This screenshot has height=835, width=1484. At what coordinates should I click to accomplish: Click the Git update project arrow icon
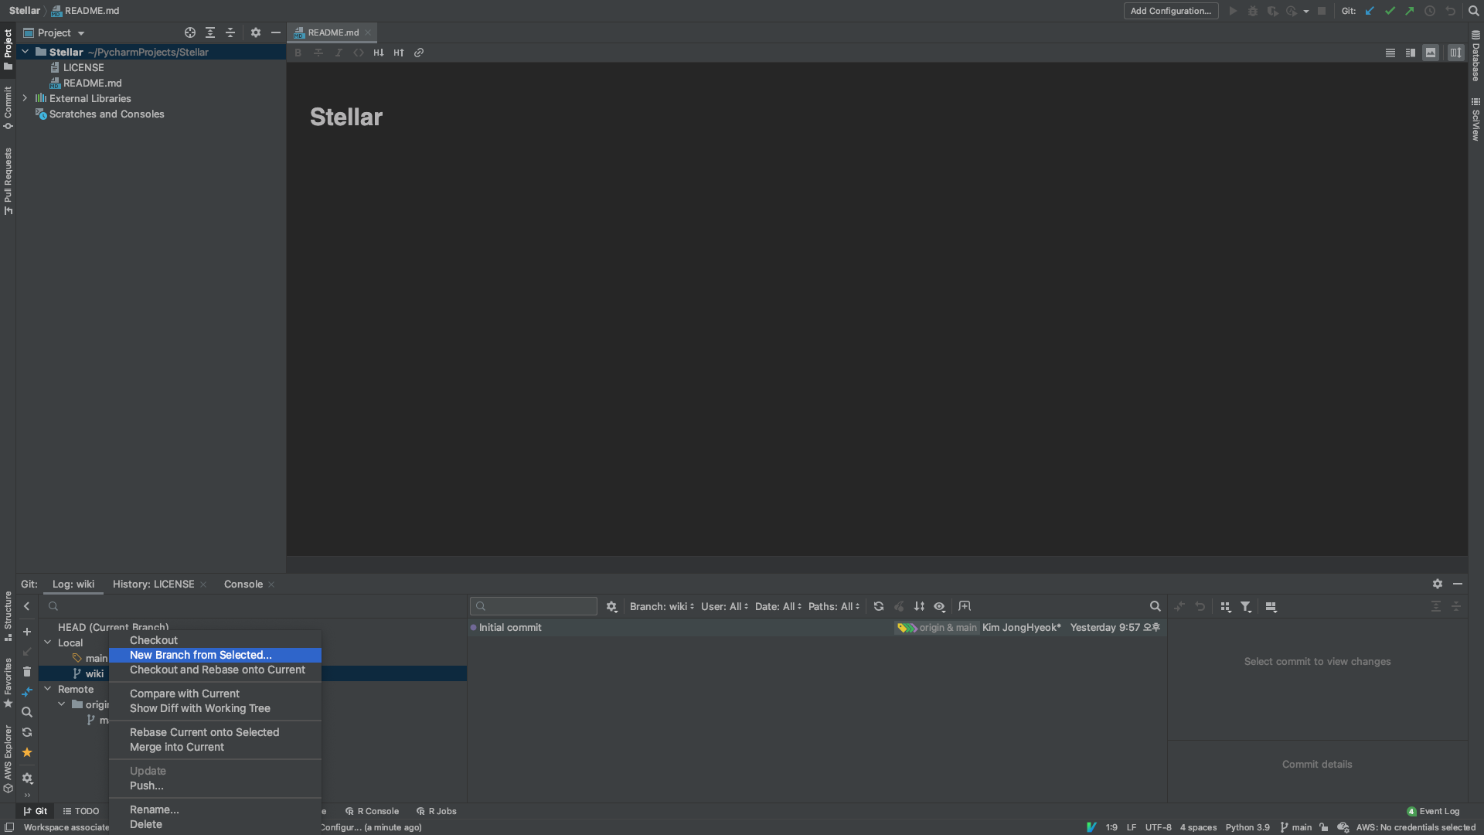coord(1370,11)
